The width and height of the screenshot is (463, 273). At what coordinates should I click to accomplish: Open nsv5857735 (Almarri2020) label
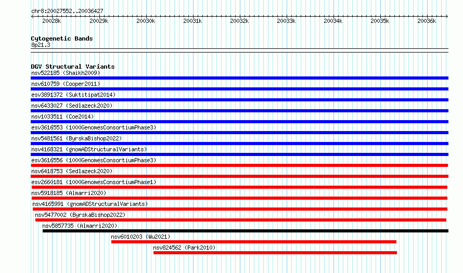(80, 226)
